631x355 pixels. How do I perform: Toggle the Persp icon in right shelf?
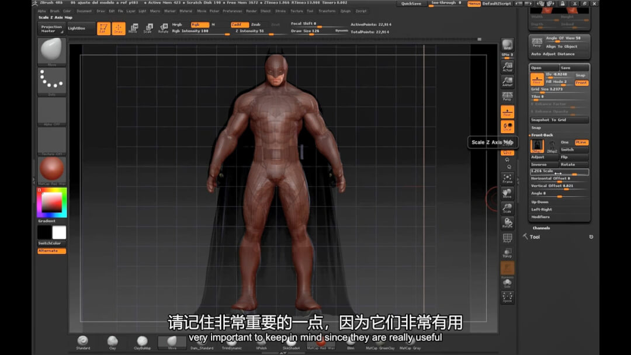(508, 96)
